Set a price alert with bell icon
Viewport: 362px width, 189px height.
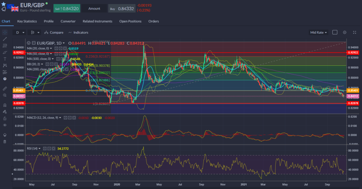click(3, 9)
